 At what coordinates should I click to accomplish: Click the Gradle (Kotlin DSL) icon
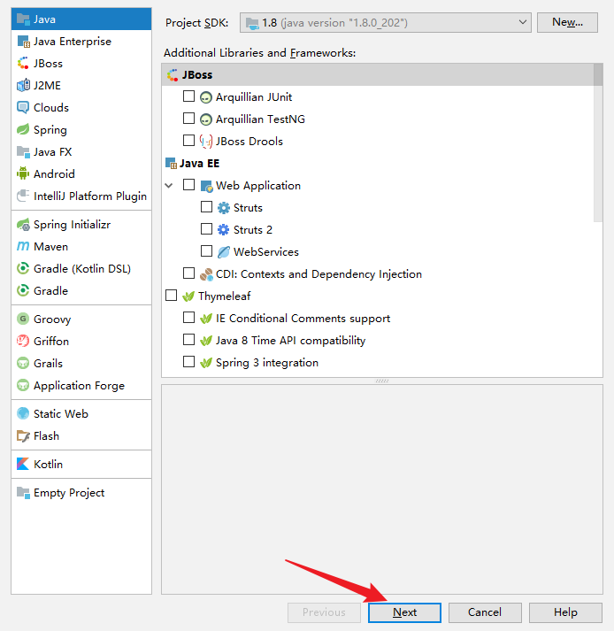23,268
